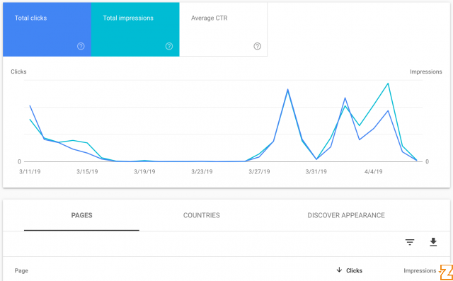This screenshot has width=453, height=281.
Task: Open the filter rows icon
Action: [410, 242]
